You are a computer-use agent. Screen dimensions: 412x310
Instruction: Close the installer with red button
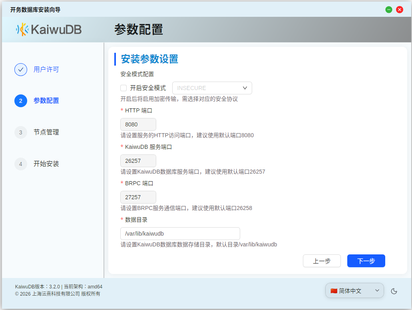point(399,10)
